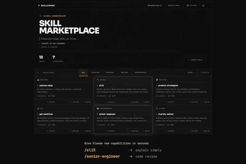Preview the git-workflow skill
The width and height of the screenshot is (246, 164).
tap(75, 131)
